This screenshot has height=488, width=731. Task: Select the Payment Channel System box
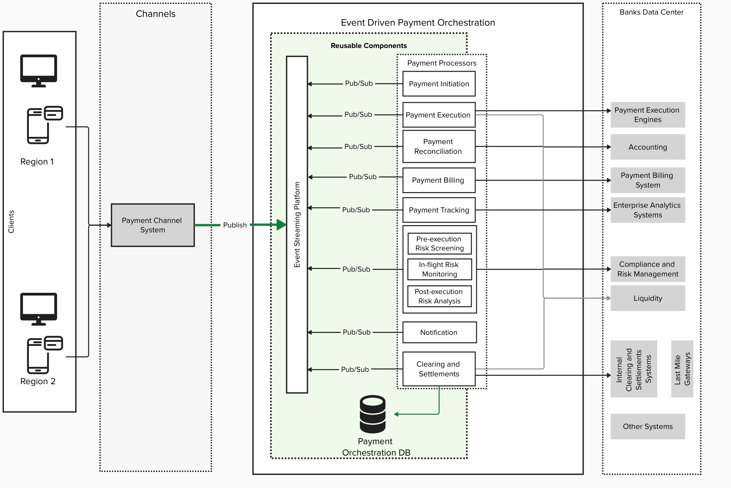tap(152, 225)
